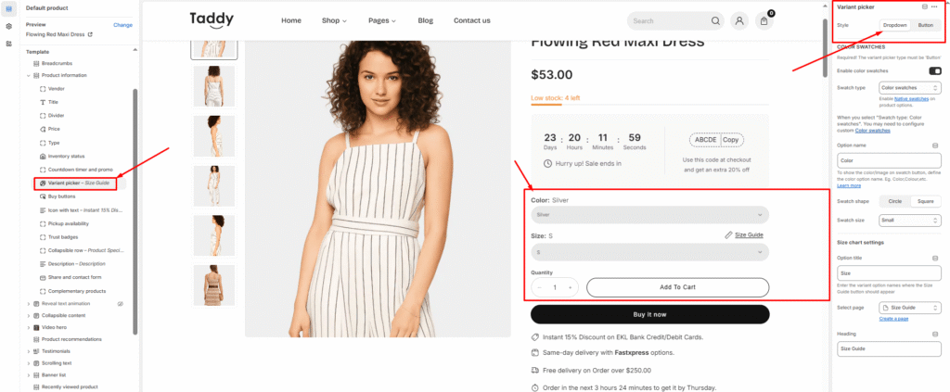Open the Silver color dropdown
This screenshot has height=392, width=950.
coord(649,215)
